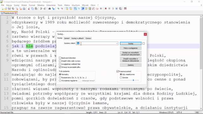
Task: Select the Zawsze transparency option
Action: (x=121, y=78)
